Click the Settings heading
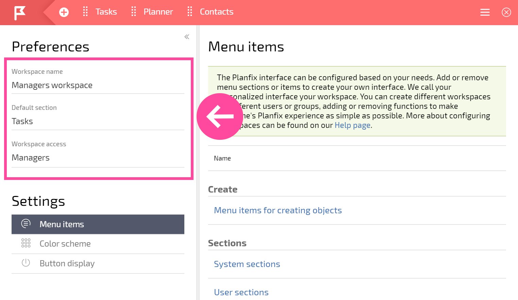The width and height of the screenshot is (518, 300). click(38, 201)
